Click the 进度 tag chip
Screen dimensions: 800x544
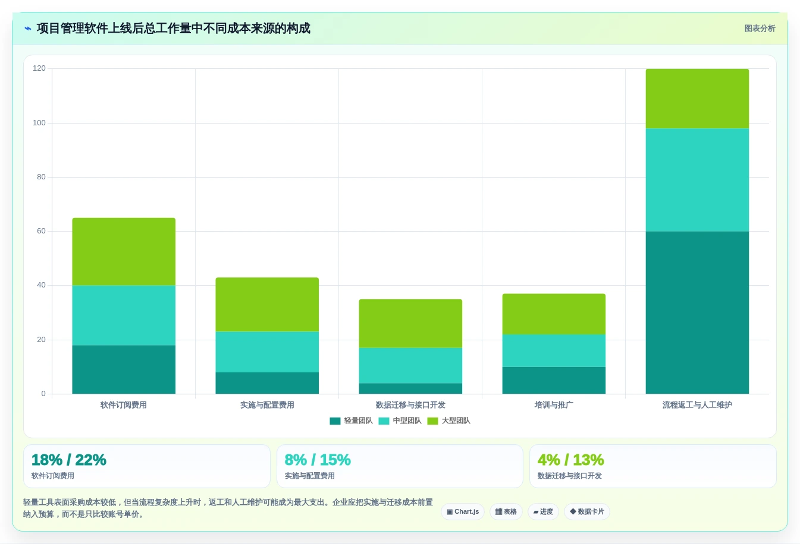pos(543,511)
